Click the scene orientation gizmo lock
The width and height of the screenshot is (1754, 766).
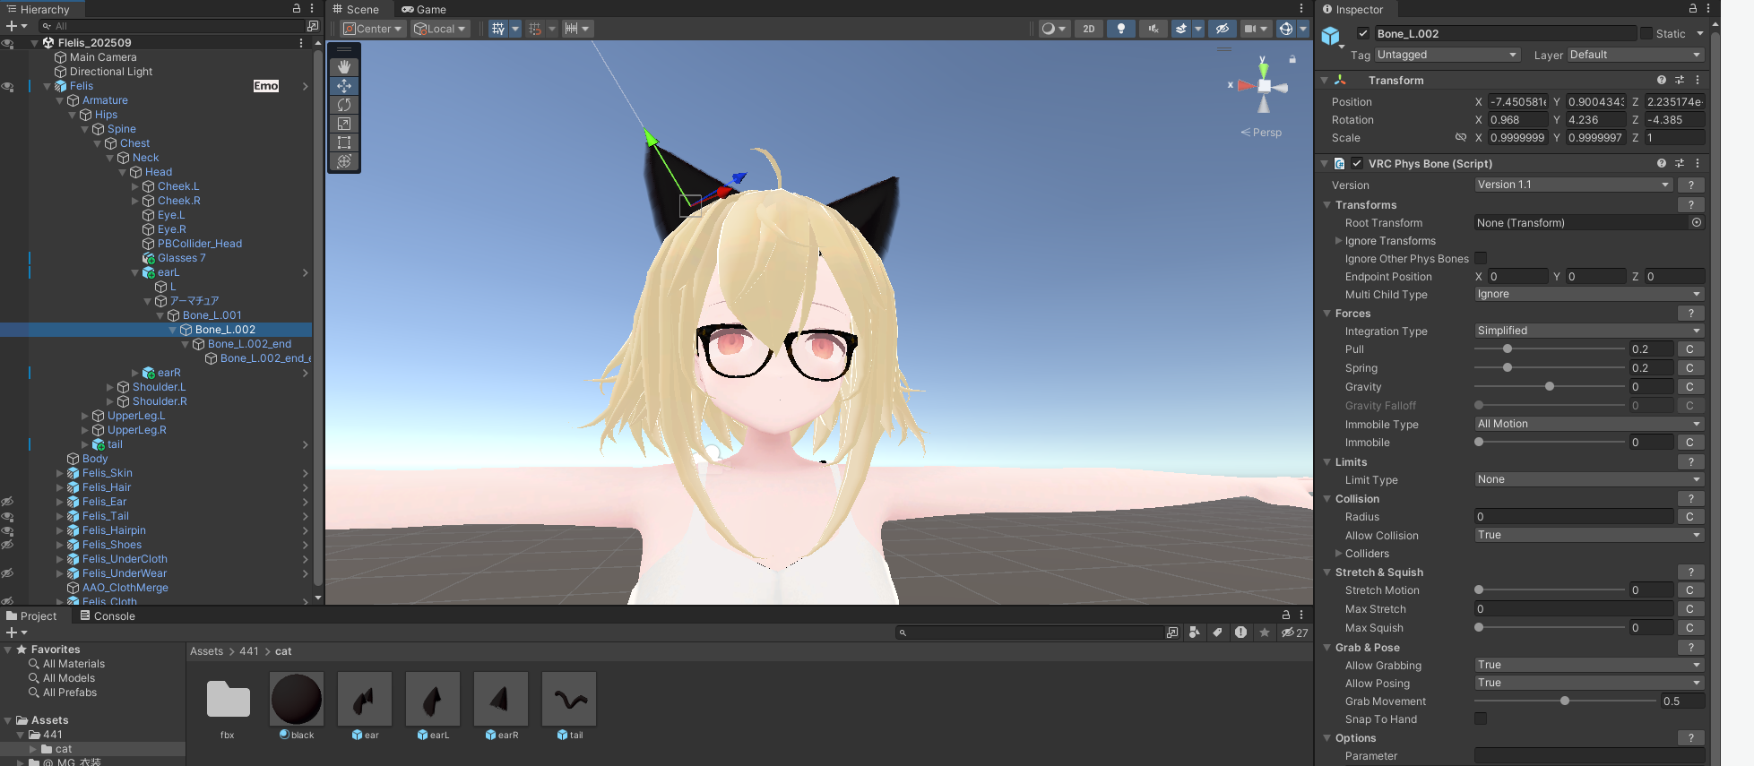(x=1292, y=59)
